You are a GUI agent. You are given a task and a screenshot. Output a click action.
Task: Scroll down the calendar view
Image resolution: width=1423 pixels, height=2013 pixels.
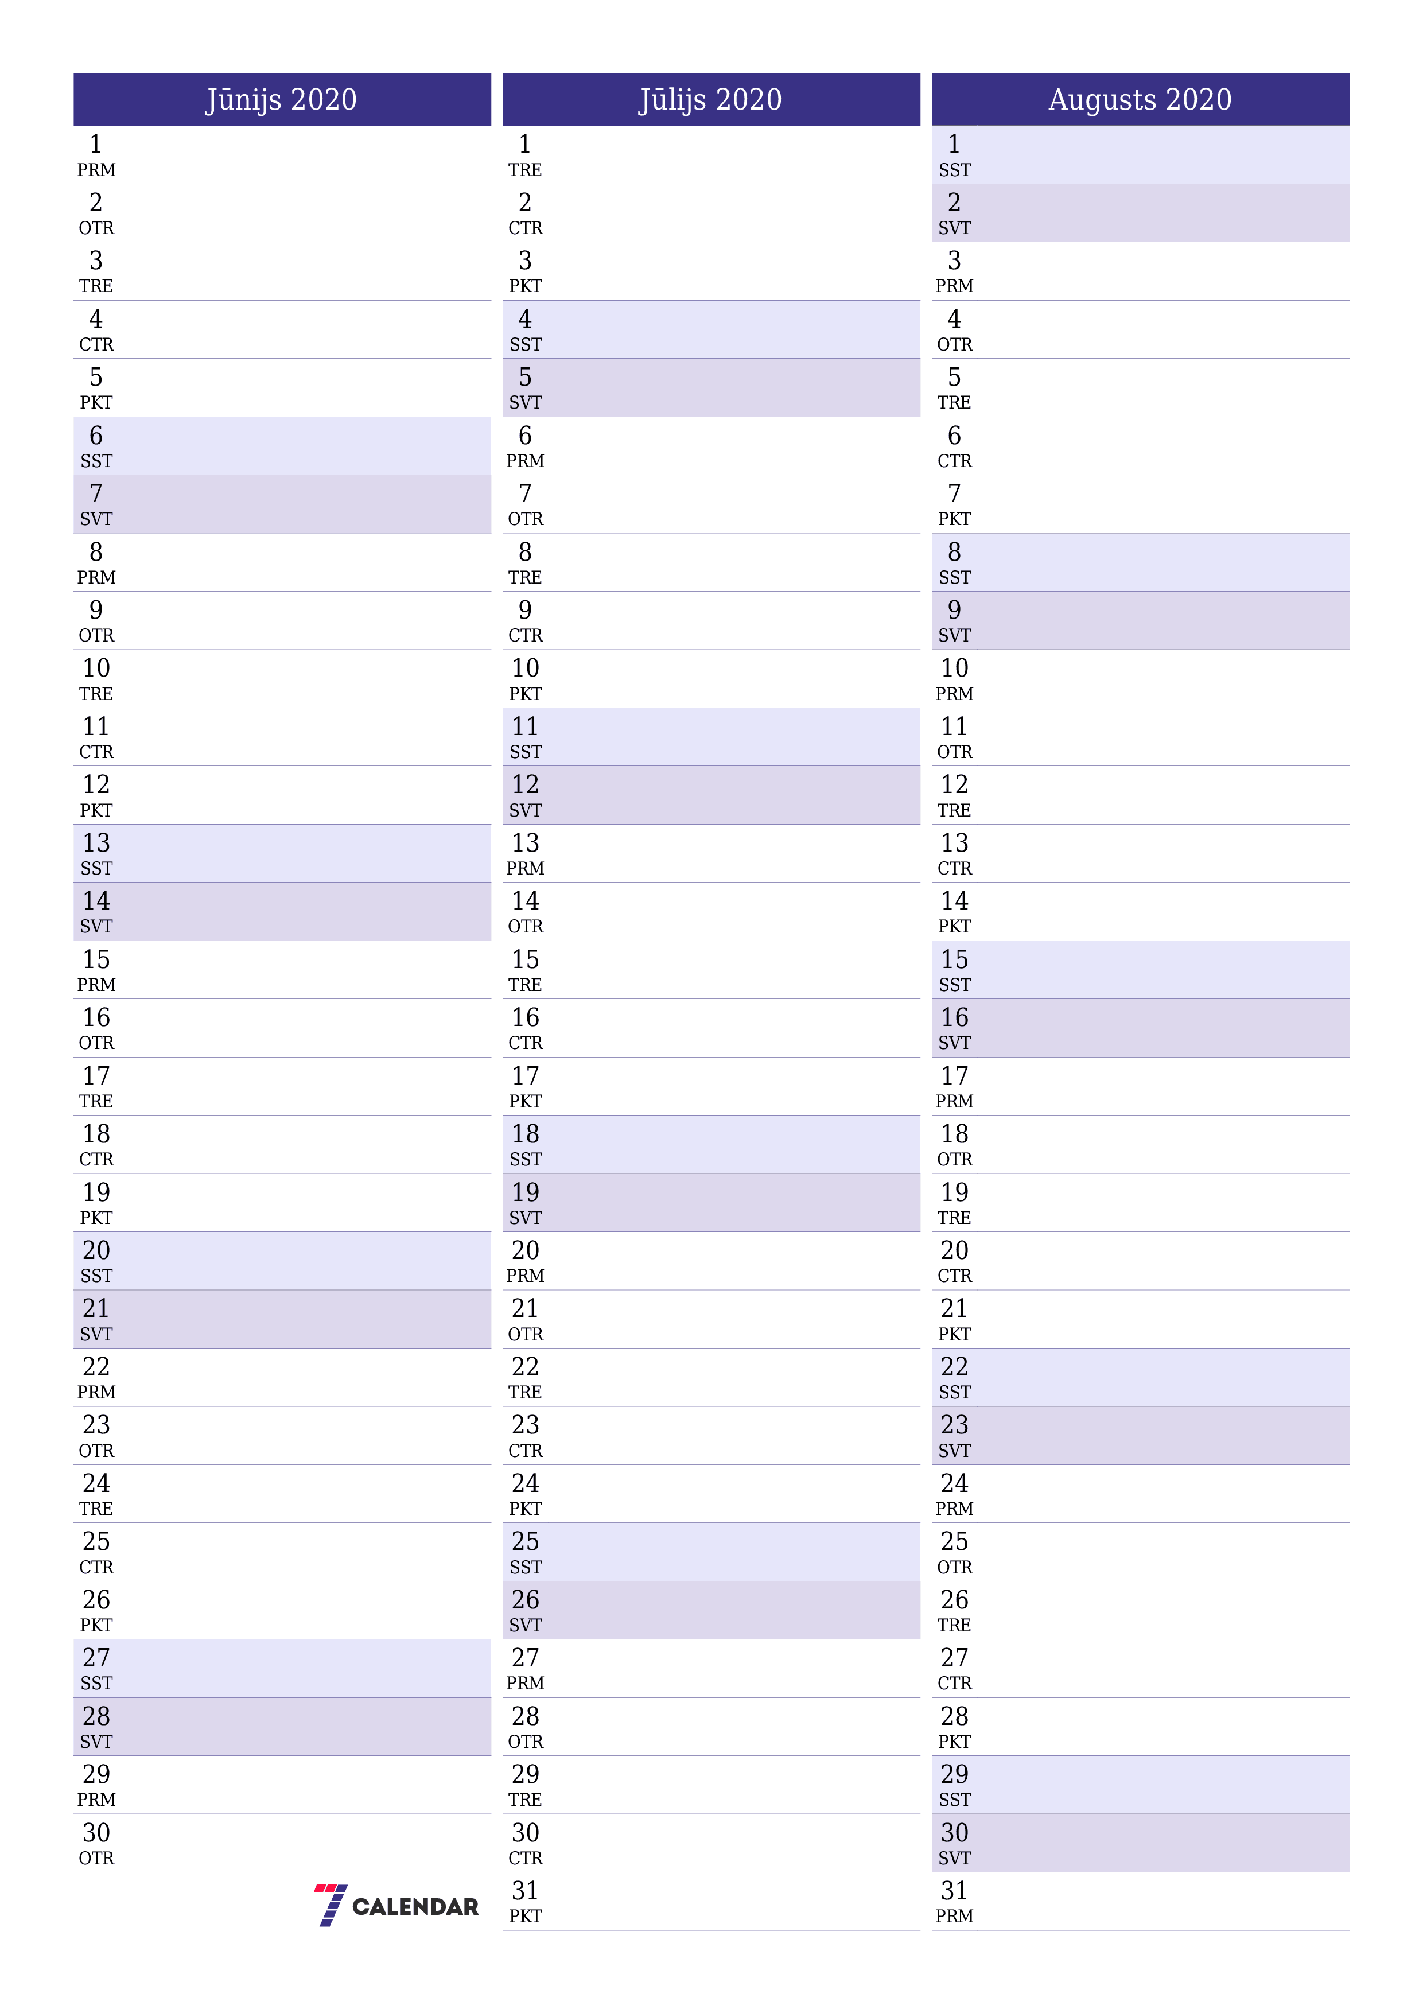(711, 1006)
